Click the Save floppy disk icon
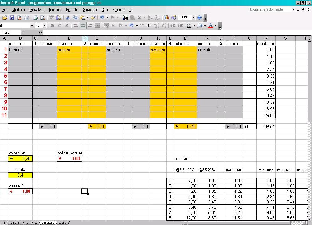This screenshot has height=225, width=312. coord(12,18)
